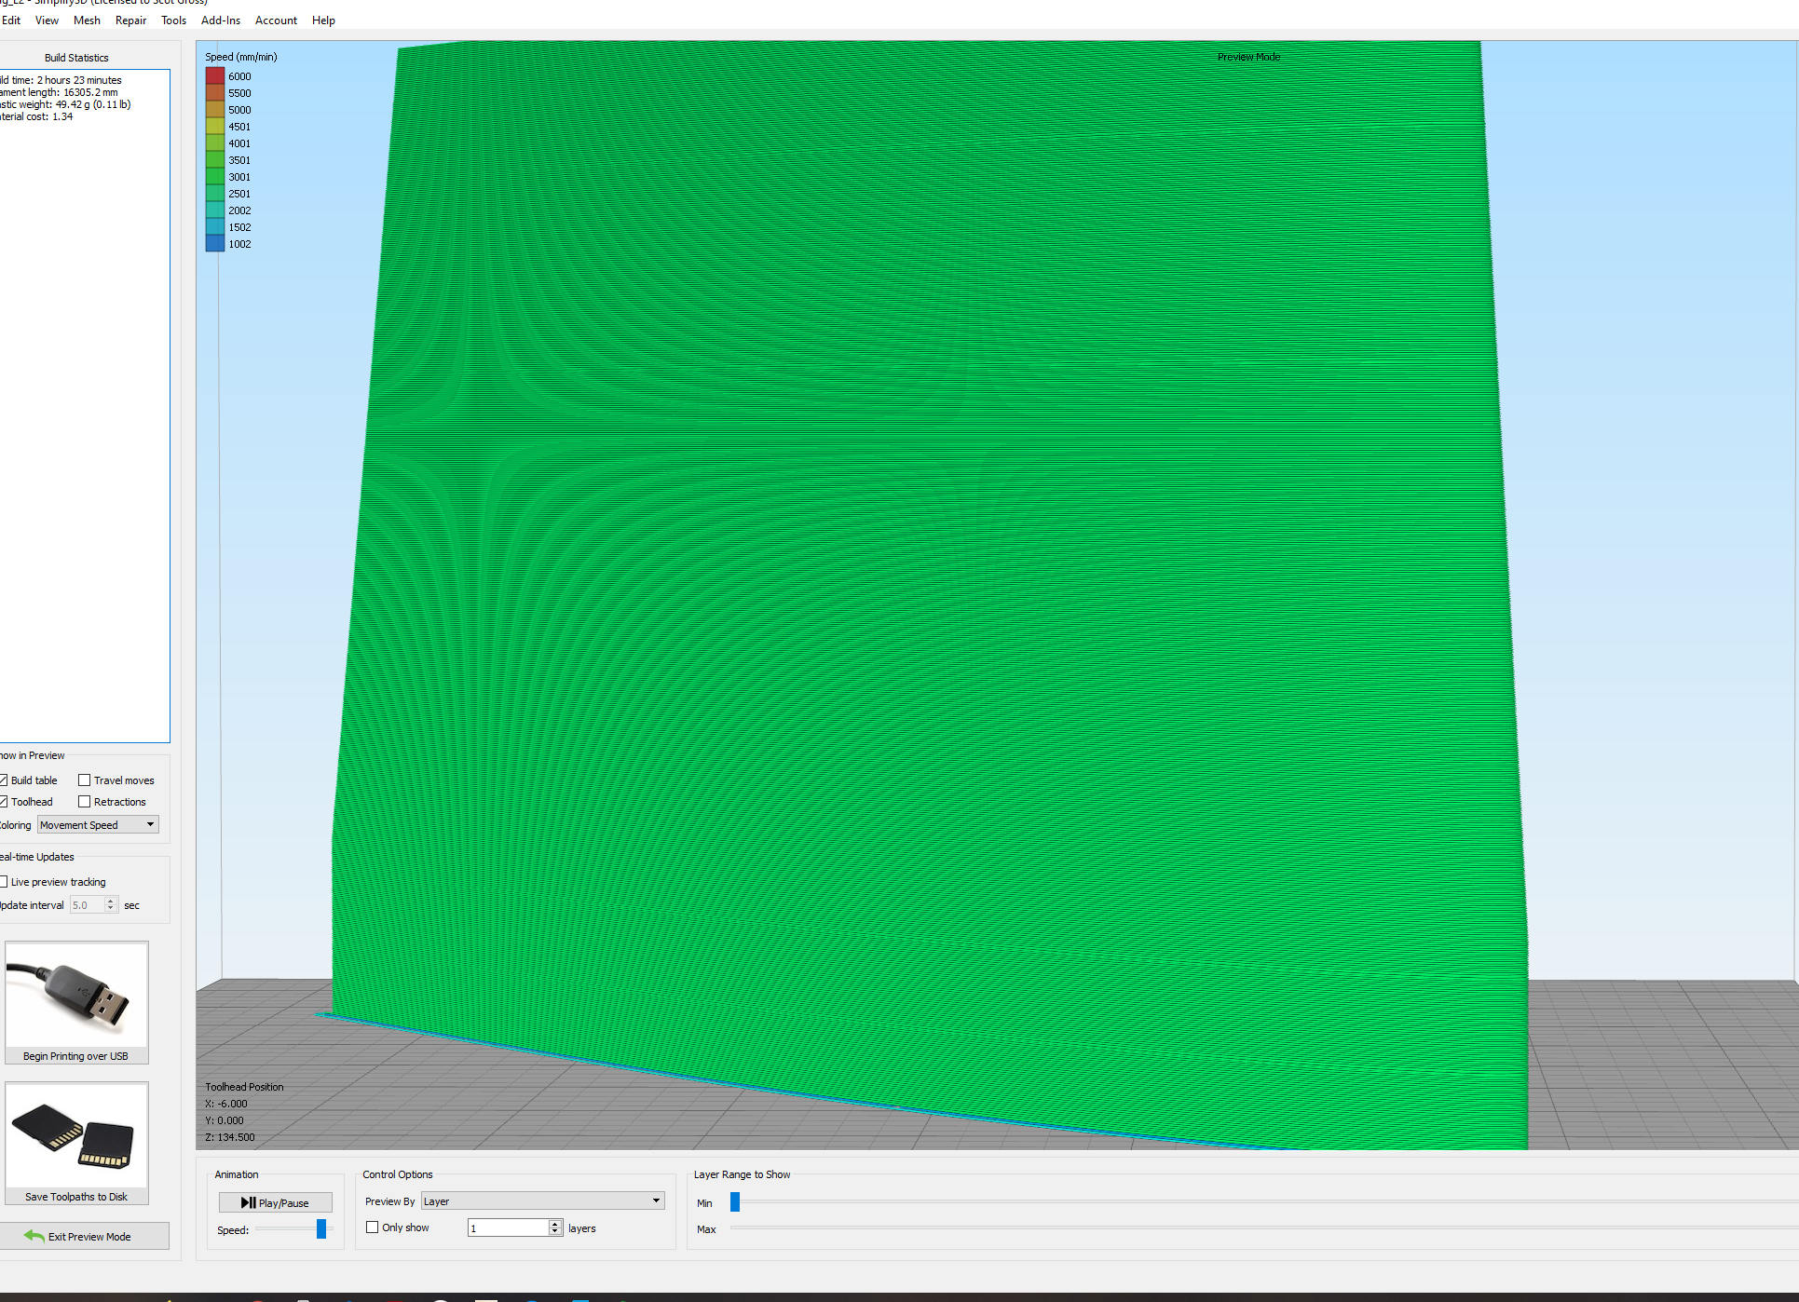Screen dimensions: 1799x1302
Task: Click the blue 1002 speed legend swatch
Action: click(215, 244)
